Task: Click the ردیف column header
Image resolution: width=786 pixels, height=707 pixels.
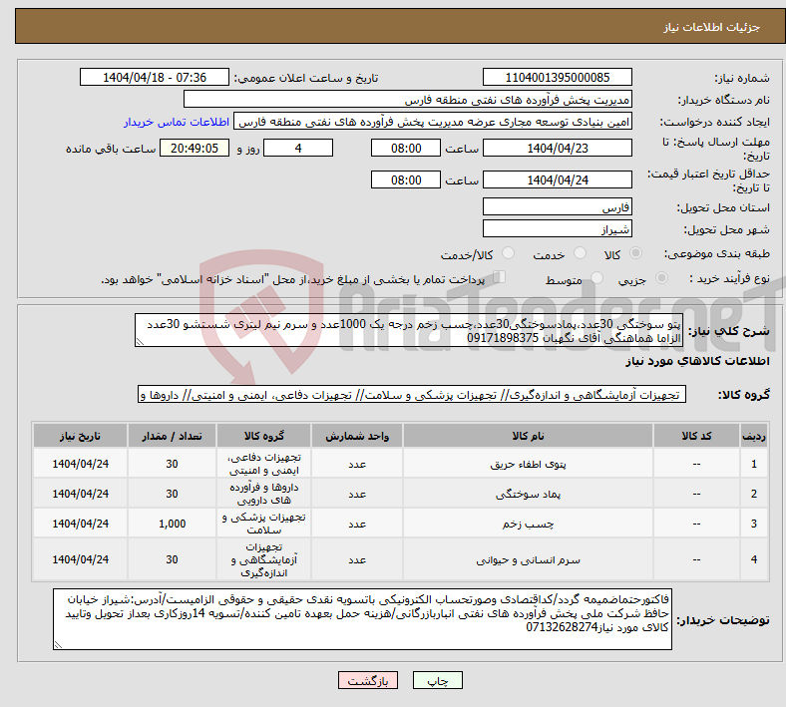Action: (753, 436)
